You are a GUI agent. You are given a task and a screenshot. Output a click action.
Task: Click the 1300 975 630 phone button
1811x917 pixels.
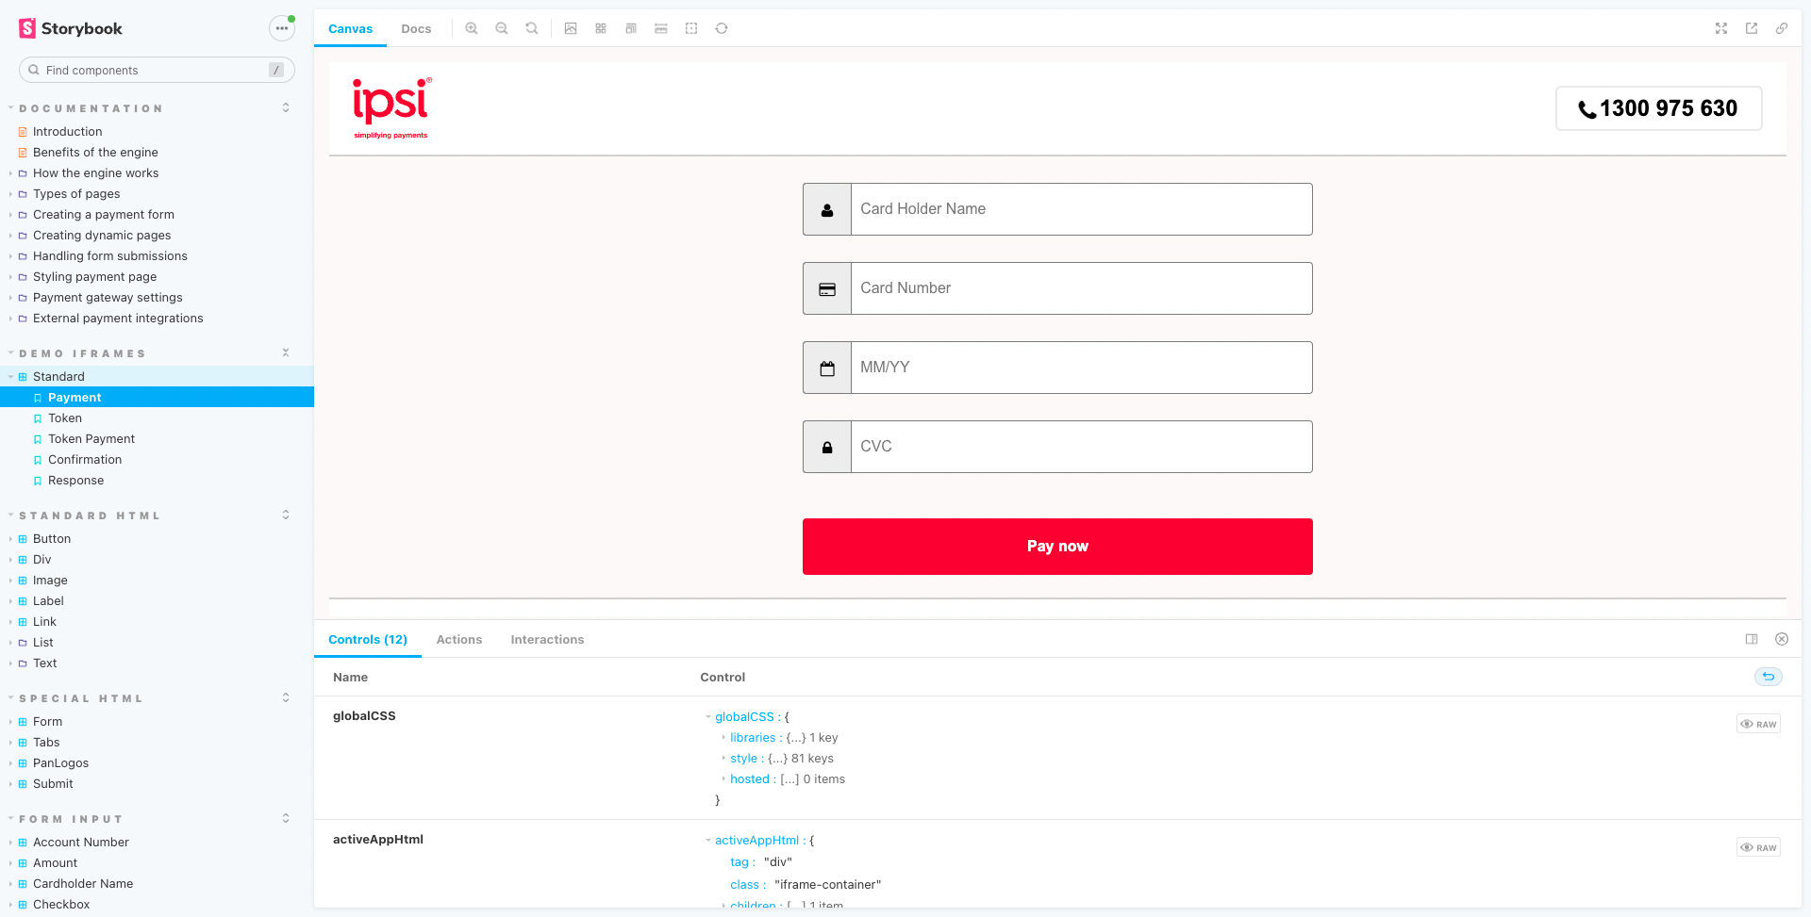point(1658,108)
